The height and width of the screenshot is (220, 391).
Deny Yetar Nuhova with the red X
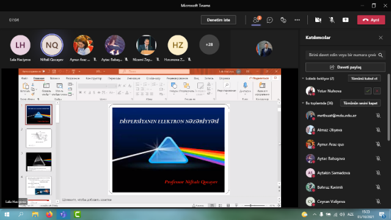377,91
